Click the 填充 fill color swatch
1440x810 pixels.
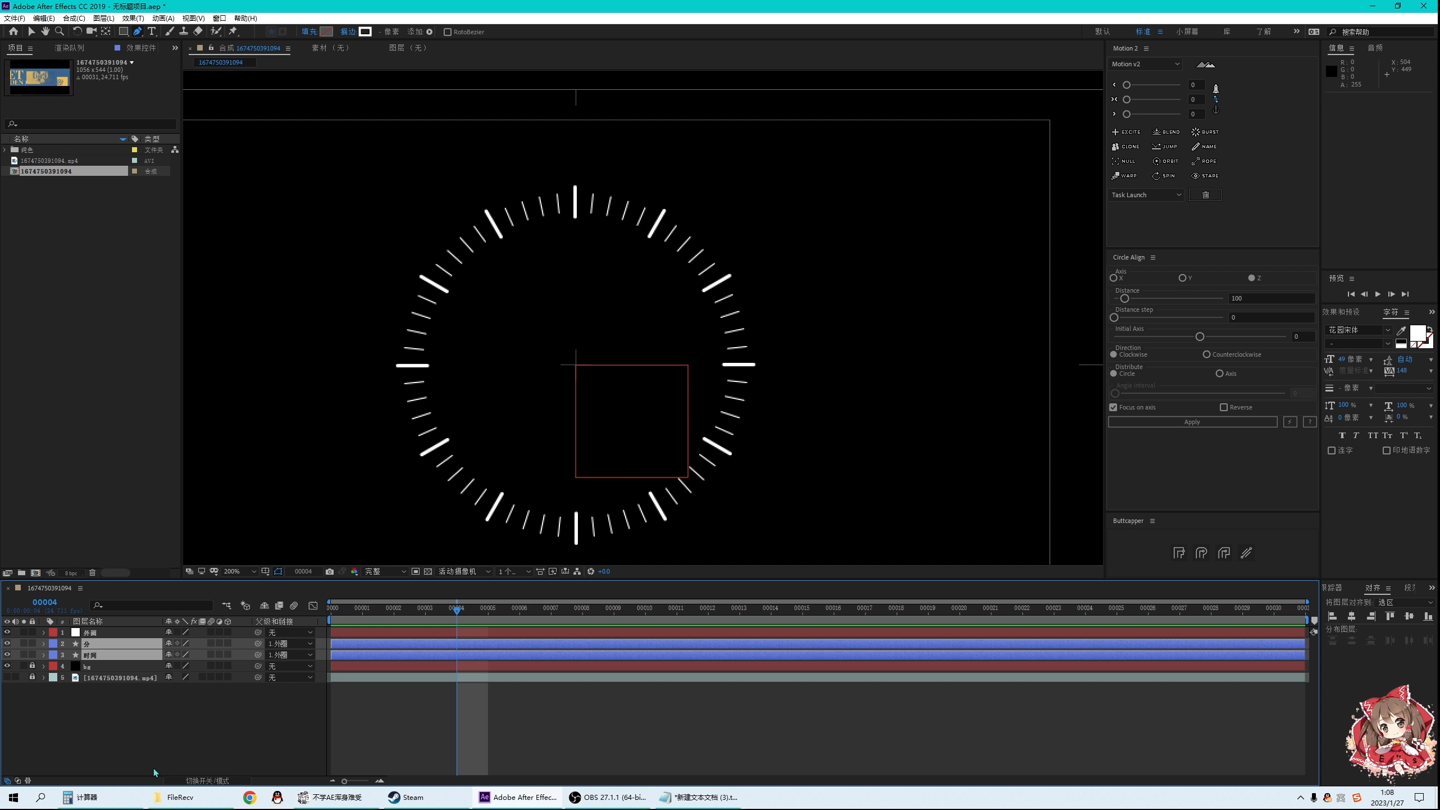[x=326, y=31]
